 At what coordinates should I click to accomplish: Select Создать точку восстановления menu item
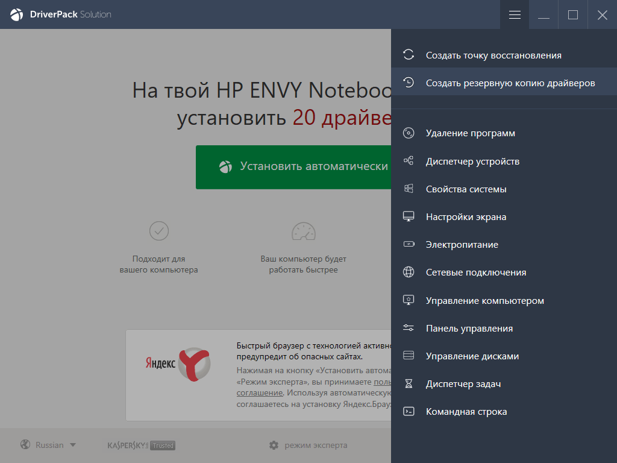pos(504,55)
